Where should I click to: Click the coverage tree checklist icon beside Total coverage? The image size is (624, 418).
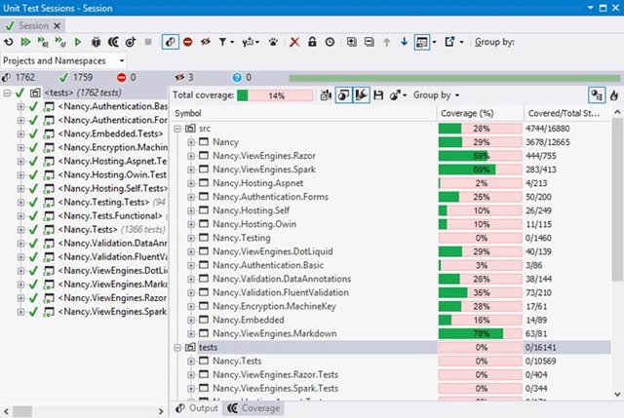(326, 95)
